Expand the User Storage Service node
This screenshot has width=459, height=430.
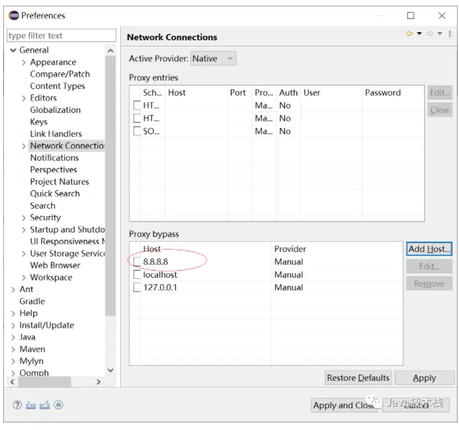(x=24, y=254)
